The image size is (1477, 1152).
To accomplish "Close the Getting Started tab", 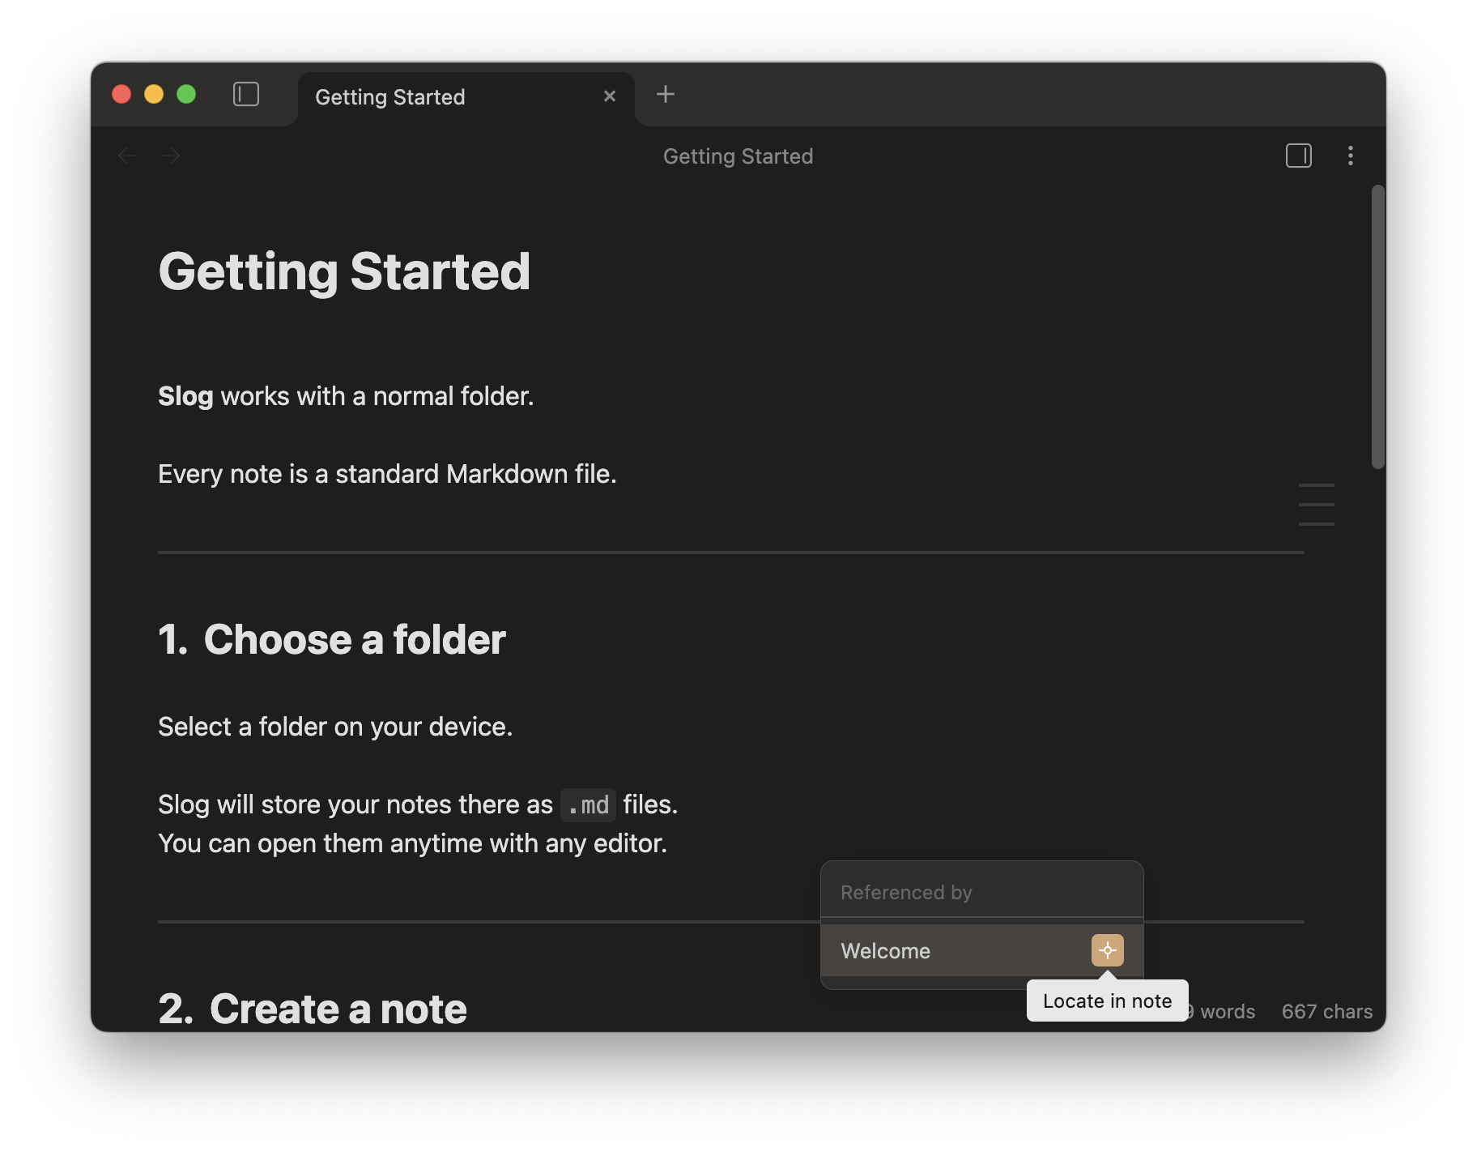I will (610, 96).
